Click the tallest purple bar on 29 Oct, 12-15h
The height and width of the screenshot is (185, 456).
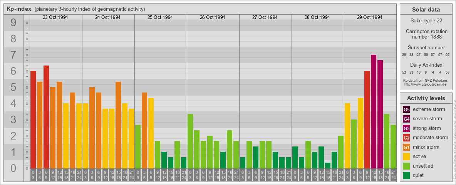point(374,111)
